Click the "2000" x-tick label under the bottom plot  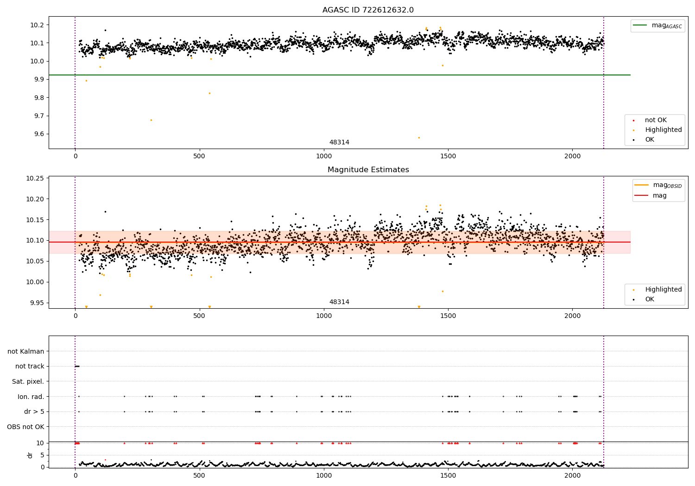tap(573, 476)
